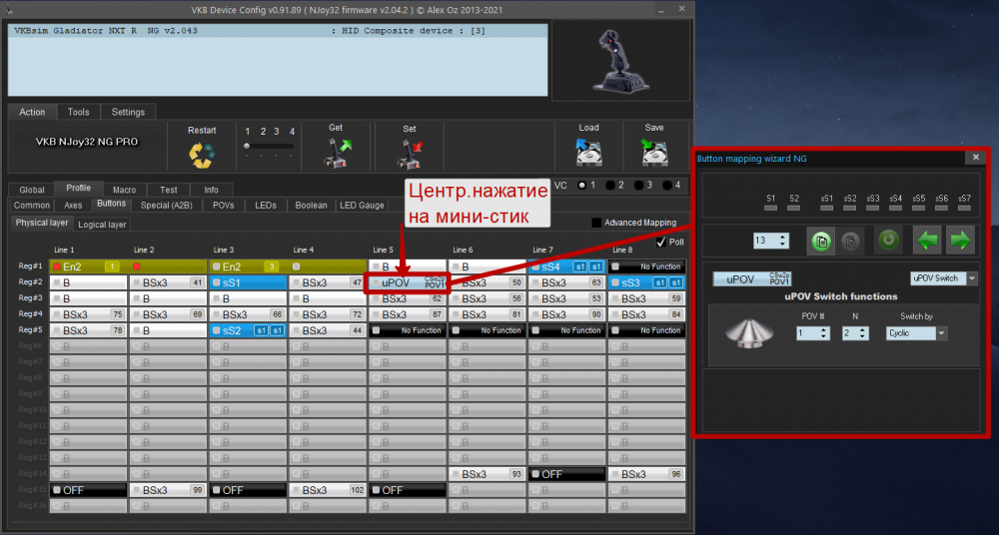The height and width of the screenshot is (535, 999).
Task: Open the Action tab
Action: [32, 112]
